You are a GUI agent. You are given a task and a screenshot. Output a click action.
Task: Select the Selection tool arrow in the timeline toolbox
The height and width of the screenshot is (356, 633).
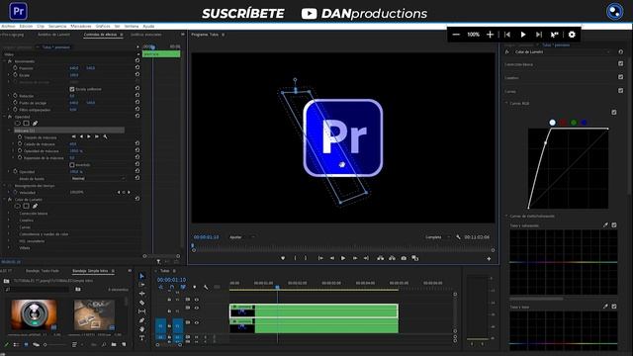(141, 276)
